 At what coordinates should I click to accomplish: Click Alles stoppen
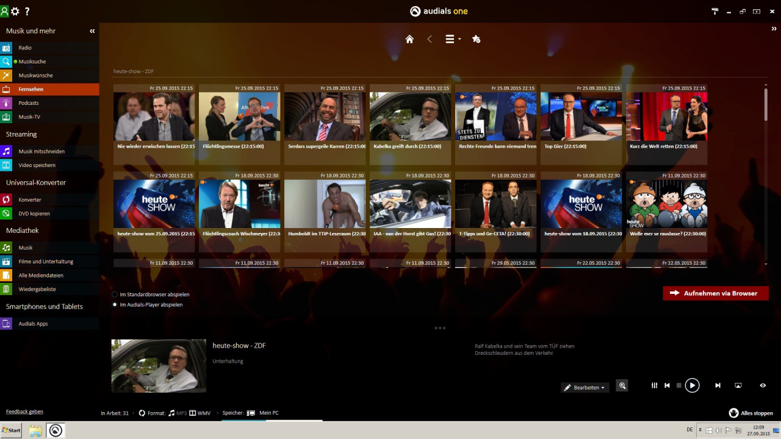(x=751, y=413)
